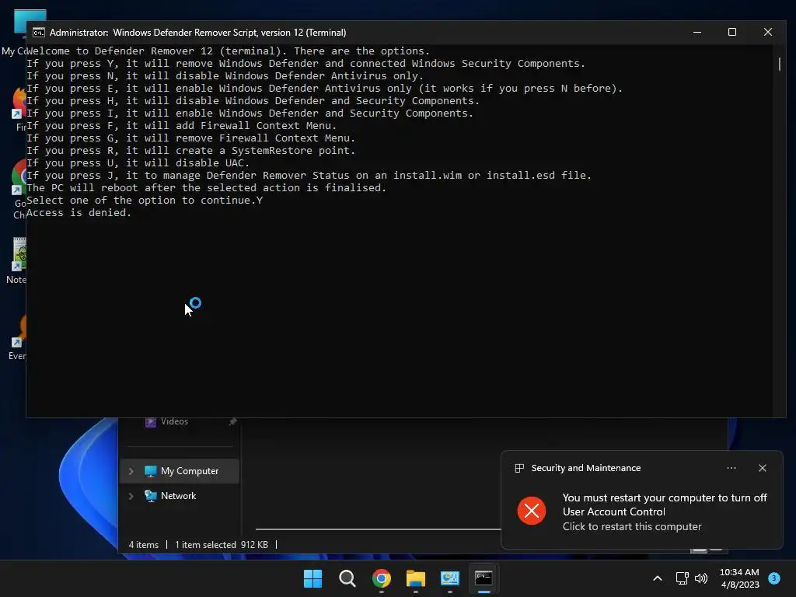Open taskbar Search

click(347, 578)
